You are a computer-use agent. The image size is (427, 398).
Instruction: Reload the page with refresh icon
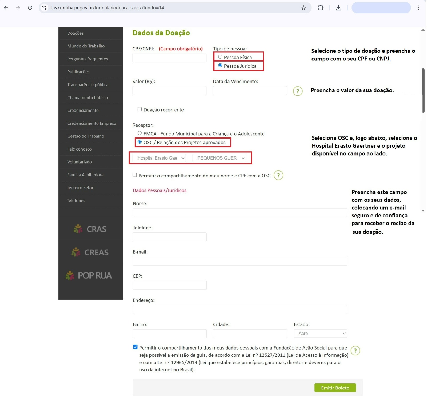30,8
